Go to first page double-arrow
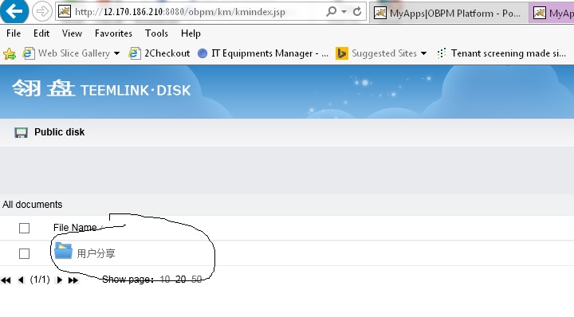Screen dimensions: 574x317 [6, 280]
